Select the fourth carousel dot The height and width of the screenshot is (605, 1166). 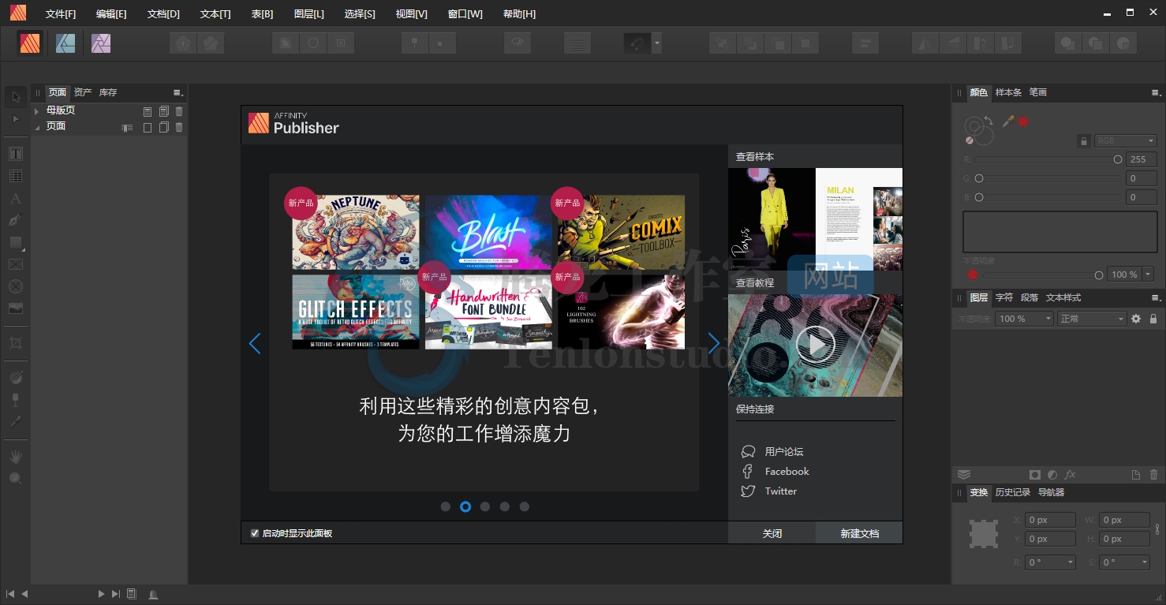click(505, 506)
